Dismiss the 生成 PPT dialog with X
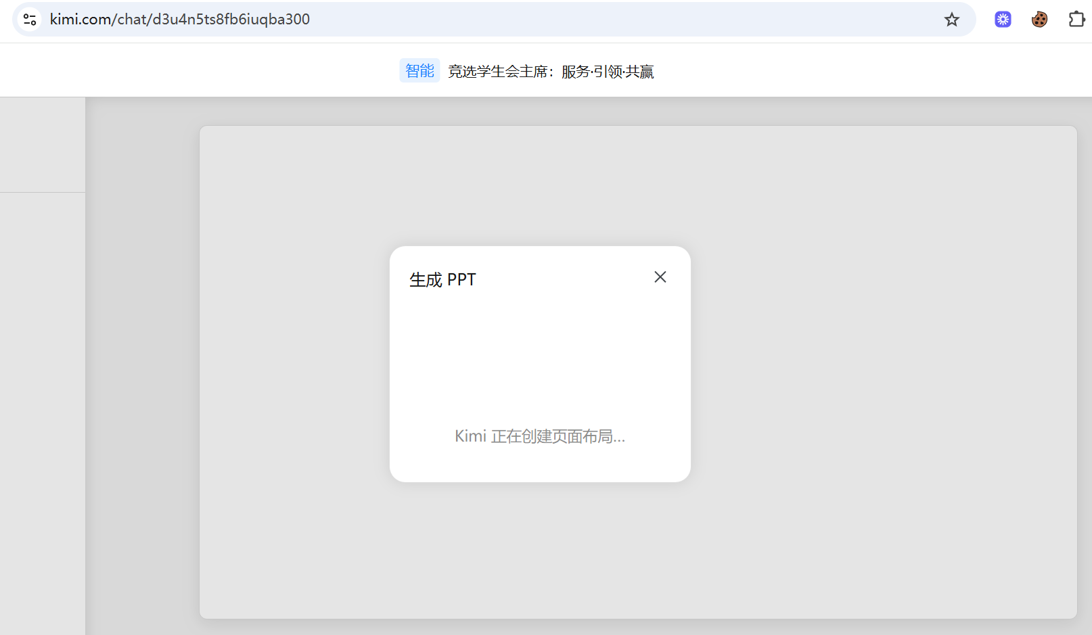 pos(660,277)
